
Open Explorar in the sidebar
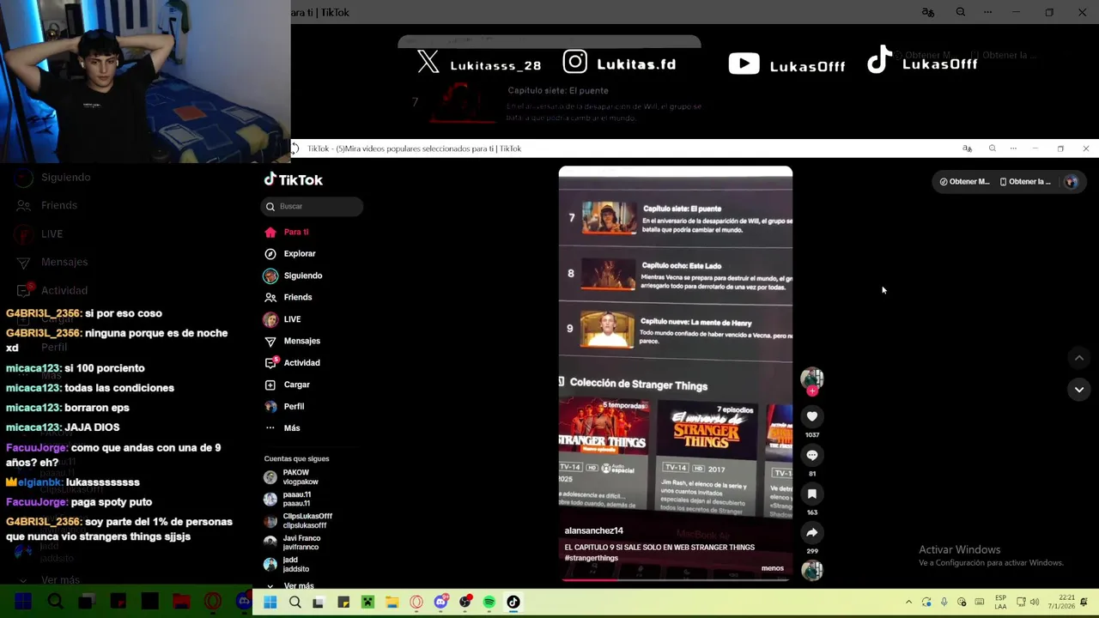[x=290, y=253]
